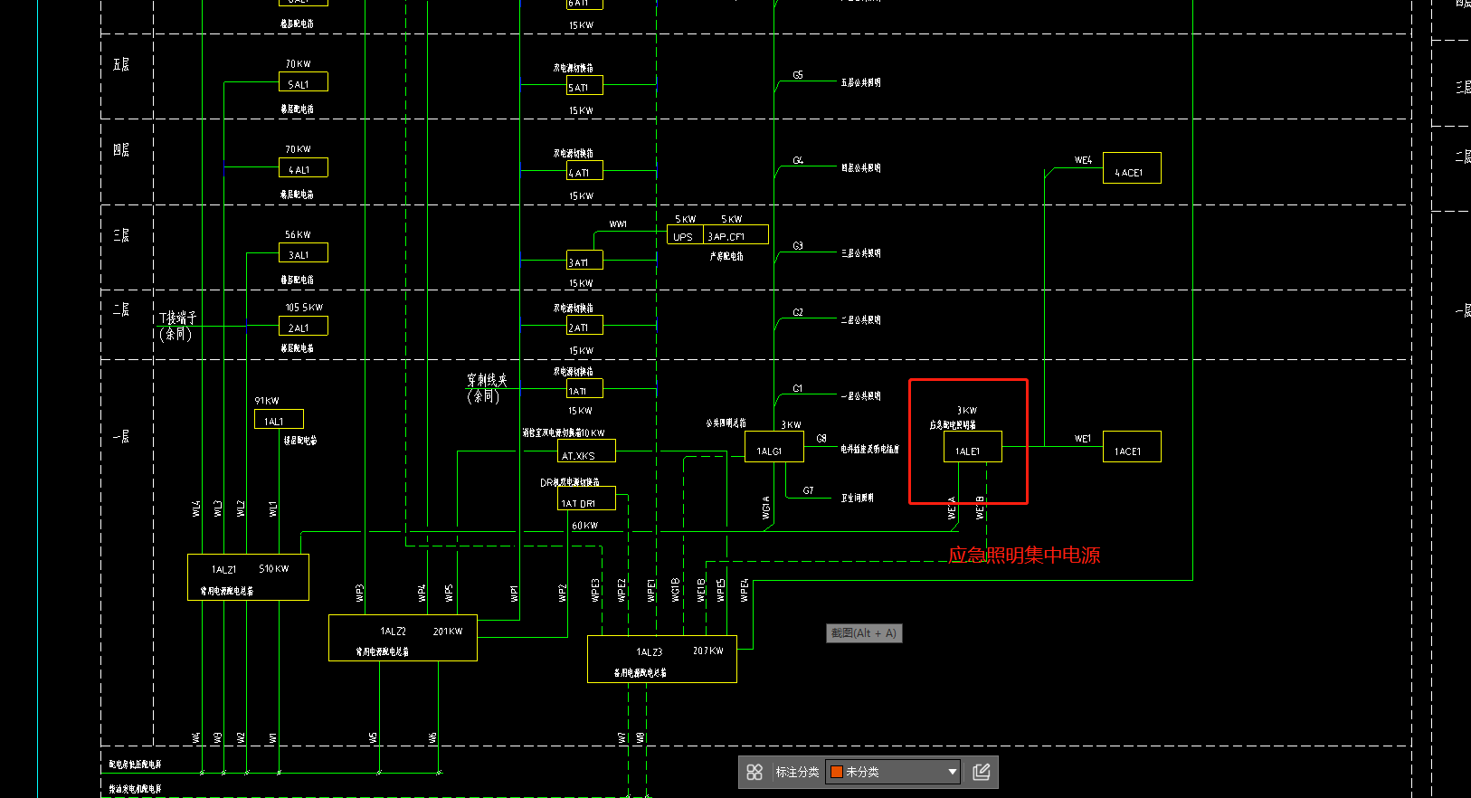Select the 标注分类 label in the toolbar

coord(797,772)
